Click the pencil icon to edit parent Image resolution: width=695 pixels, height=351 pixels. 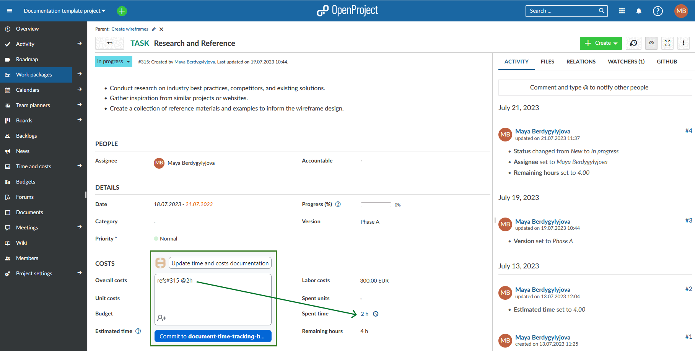[x=154, y=29]
